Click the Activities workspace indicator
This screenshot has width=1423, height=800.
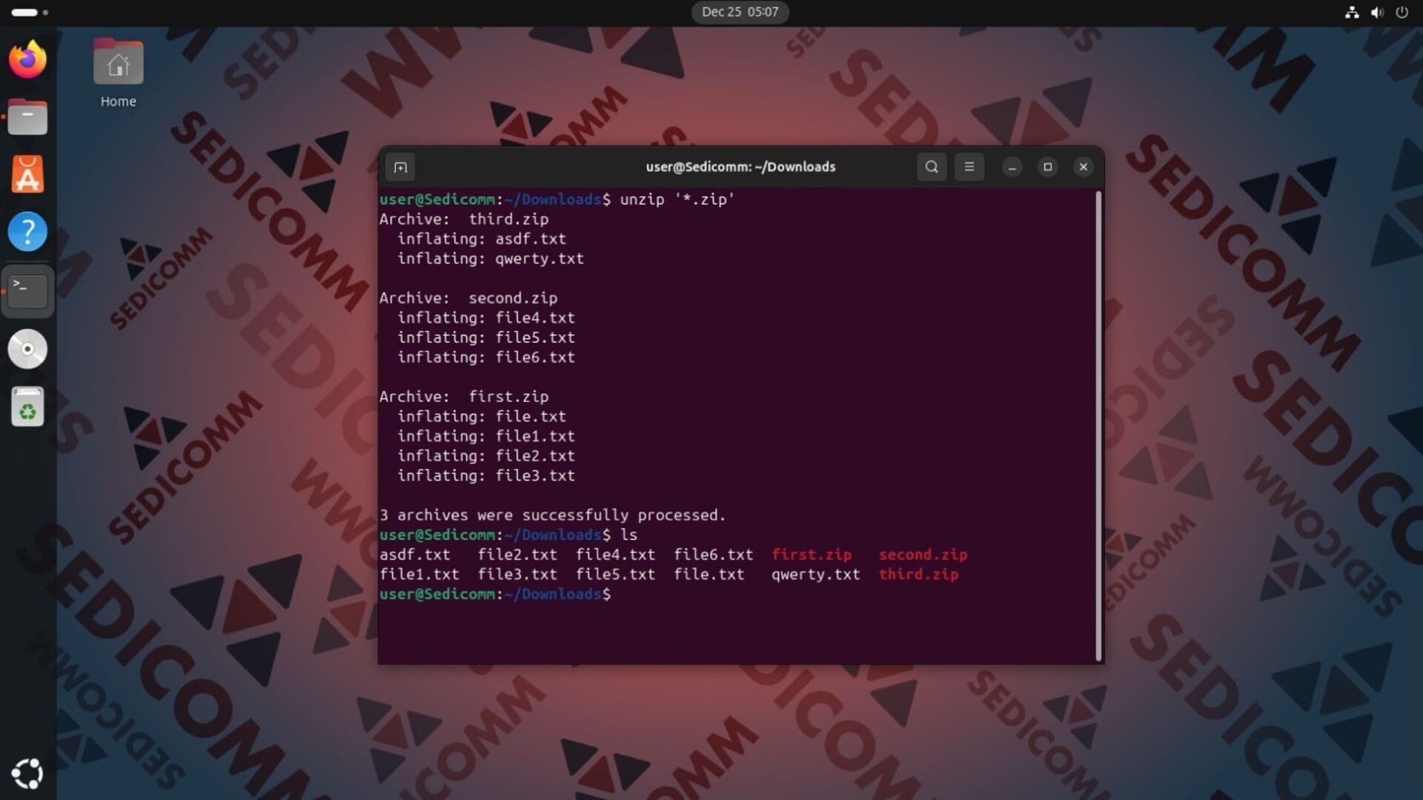(x=30, y=12)
